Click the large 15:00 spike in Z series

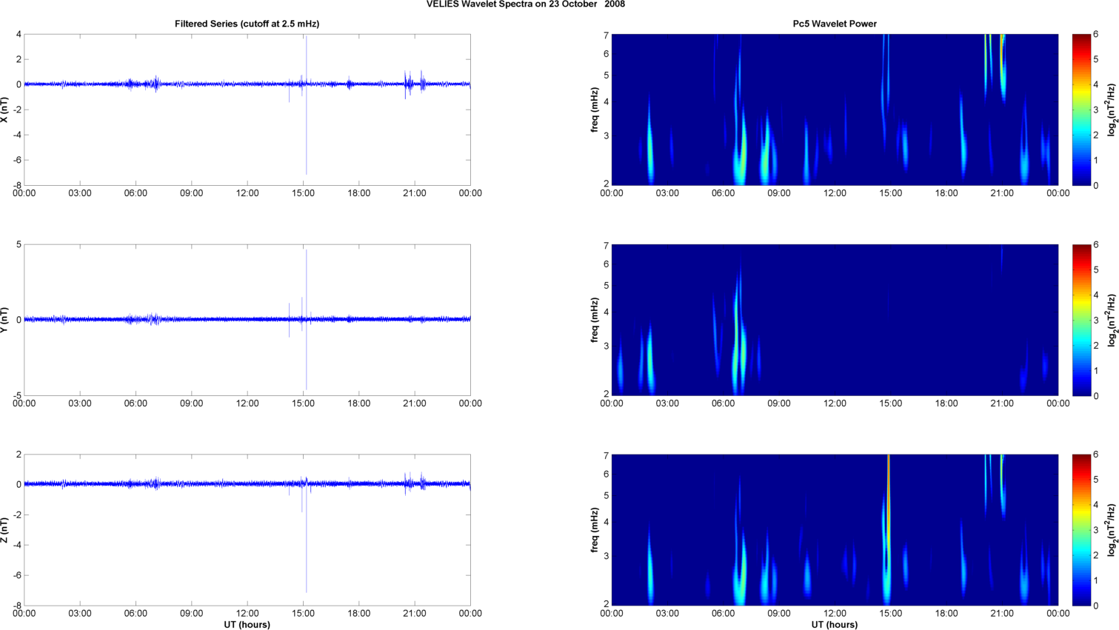pos(307,535)
